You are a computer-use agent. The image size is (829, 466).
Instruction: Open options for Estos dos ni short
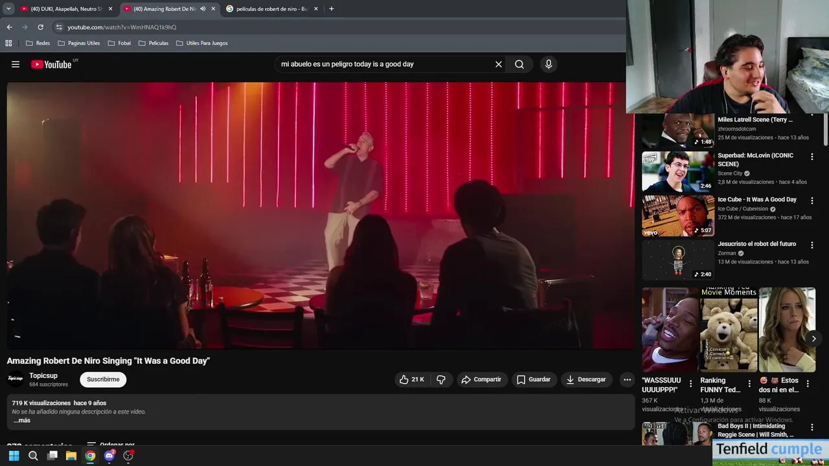(808, 384)
